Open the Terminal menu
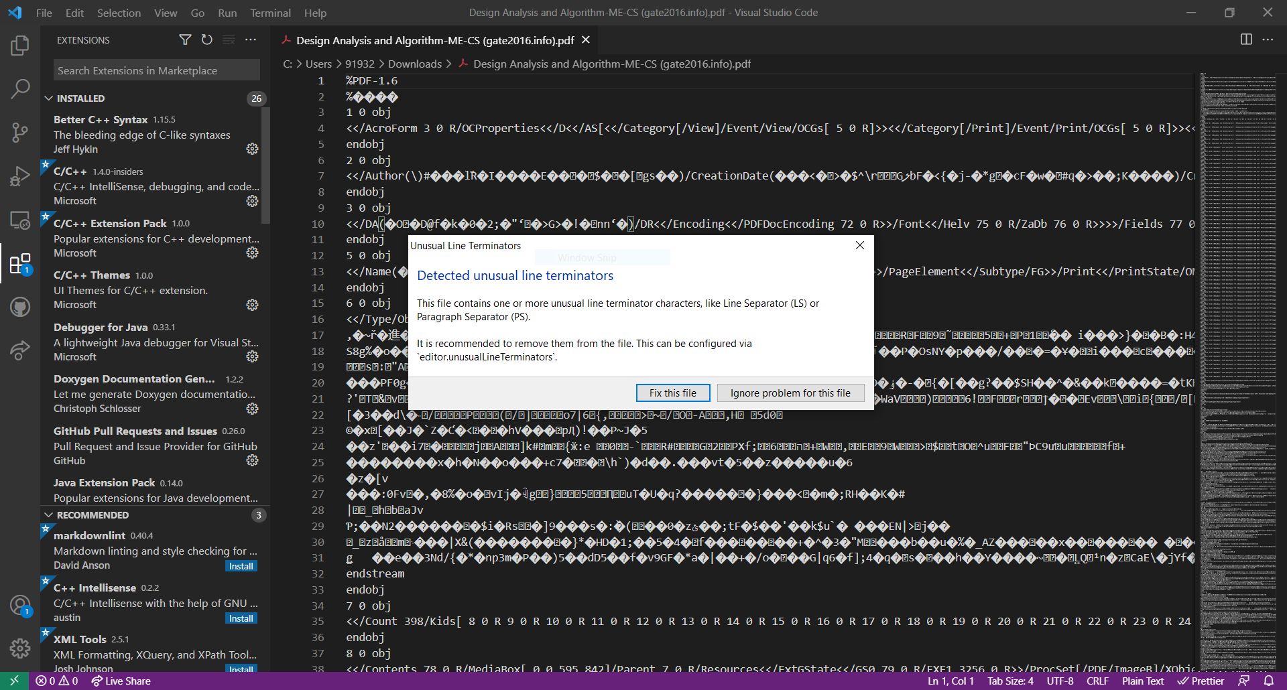Viewport: 1287px width, 690px height. [x=270, y=12]
